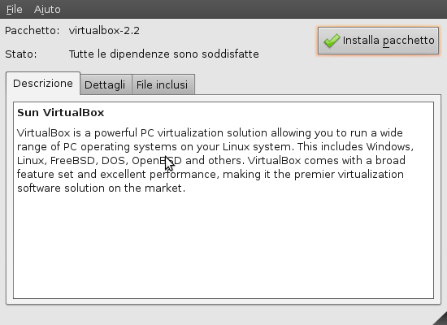This screenshot has width=447, height=325.
Task: Click the word Windows in the description
Action: (x=389, y=147)
